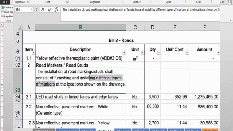Click the 'Bill 2 - Roads' title cell

coord(121,40)
